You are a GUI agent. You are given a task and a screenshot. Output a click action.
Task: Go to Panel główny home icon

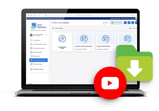(x=31, y=40)
